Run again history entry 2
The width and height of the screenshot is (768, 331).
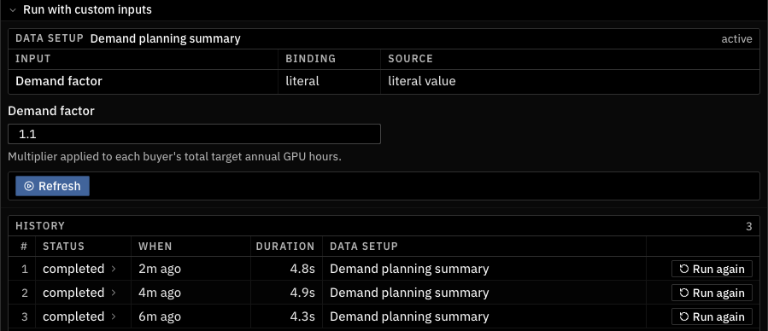coord(712,293)
